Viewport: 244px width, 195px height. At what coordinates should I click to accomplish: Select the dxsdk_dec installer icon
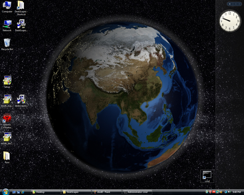(7, 137)
